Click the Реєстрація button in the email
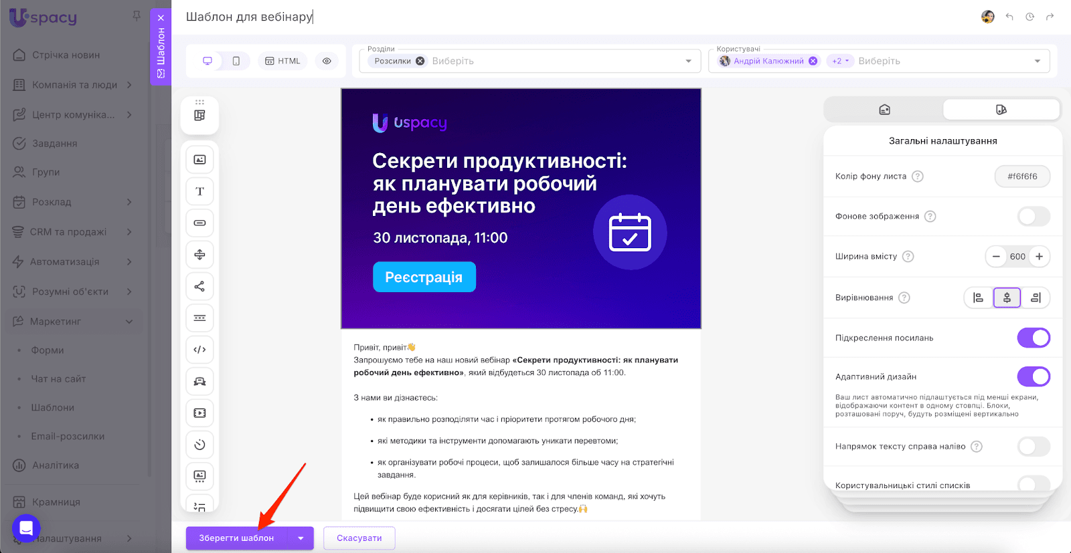Screen dimensions: 1071x553 tap(424, 277)
